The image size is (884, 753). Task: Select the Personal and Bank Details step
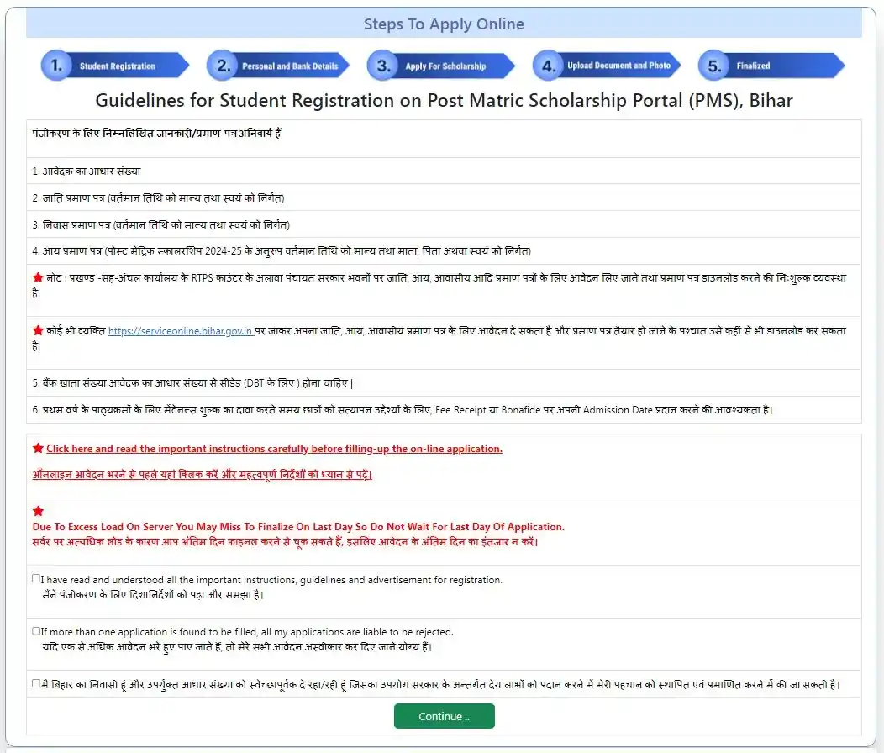pos(290,66)
